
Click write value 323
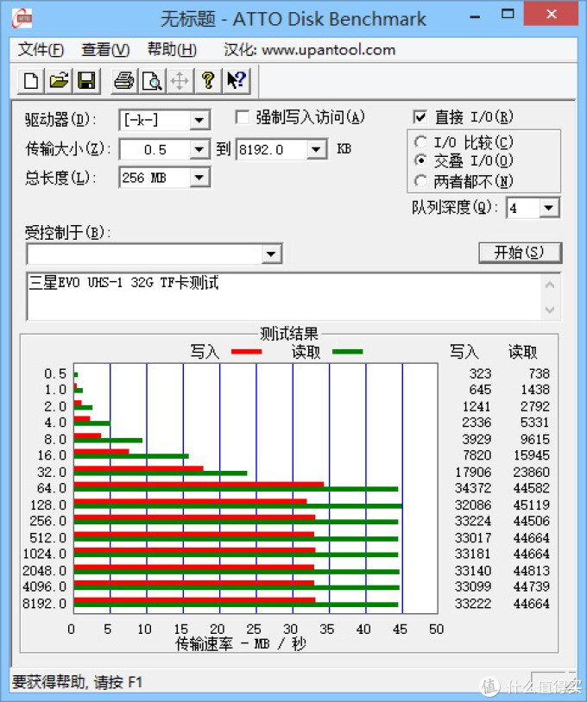click(480, 373)
